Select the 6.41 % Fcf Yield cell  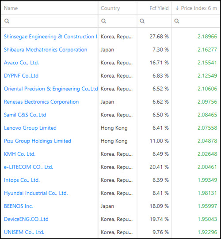tap(160, 128)
